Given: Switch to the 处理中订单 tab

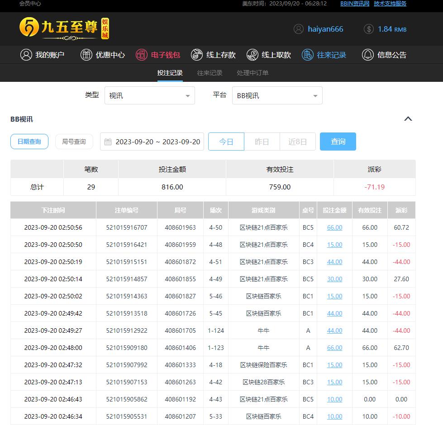Looking at the screenshot, I should [252, 73].
